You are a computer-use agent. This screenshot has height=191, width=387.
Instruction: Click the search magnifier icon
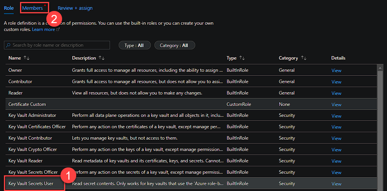coord(8,45)
